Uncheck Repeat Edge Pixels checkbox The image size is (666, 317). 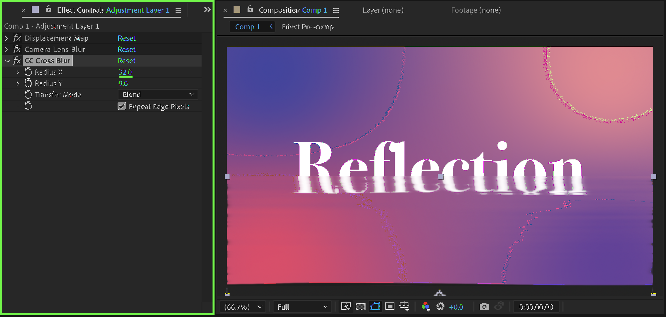122,106
